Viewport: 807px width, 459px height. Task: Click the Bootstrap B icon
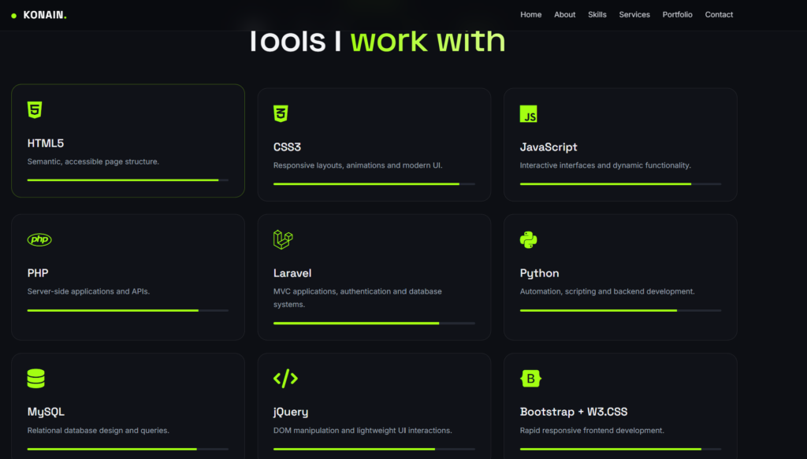(530, 379)
